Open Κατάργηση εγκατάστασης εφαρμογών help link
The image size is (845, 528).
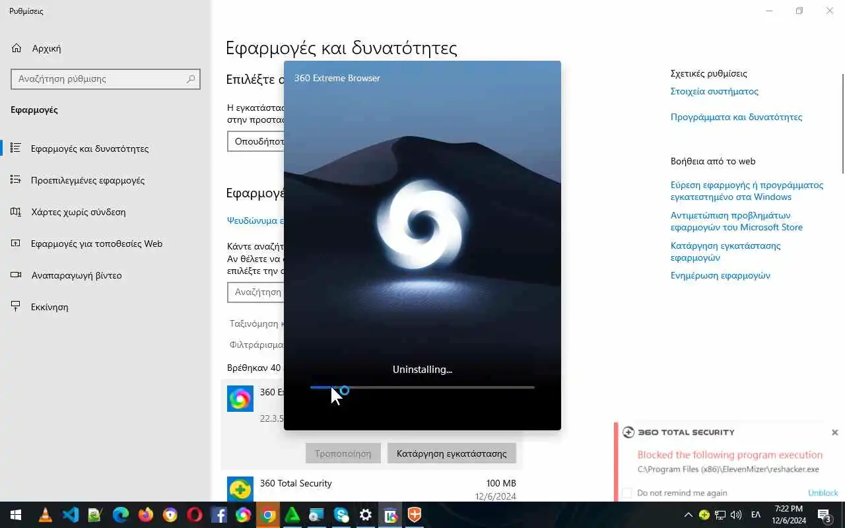click(726, 251)
